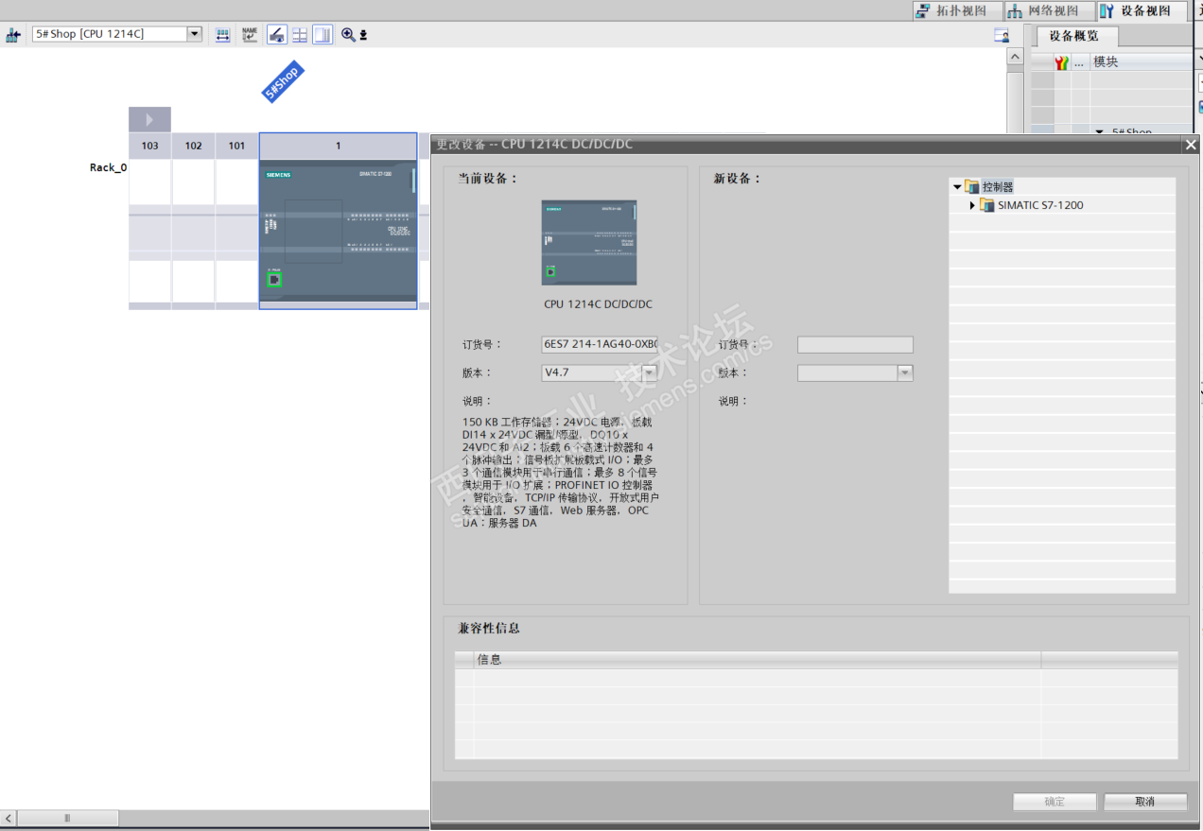Open the new device 版本 dropdown

click(905, 373)
